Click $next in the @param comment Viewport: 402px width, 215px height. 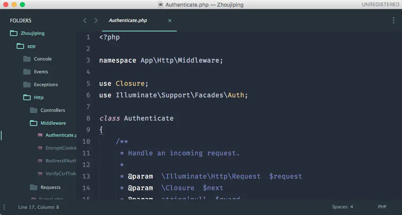213,188
